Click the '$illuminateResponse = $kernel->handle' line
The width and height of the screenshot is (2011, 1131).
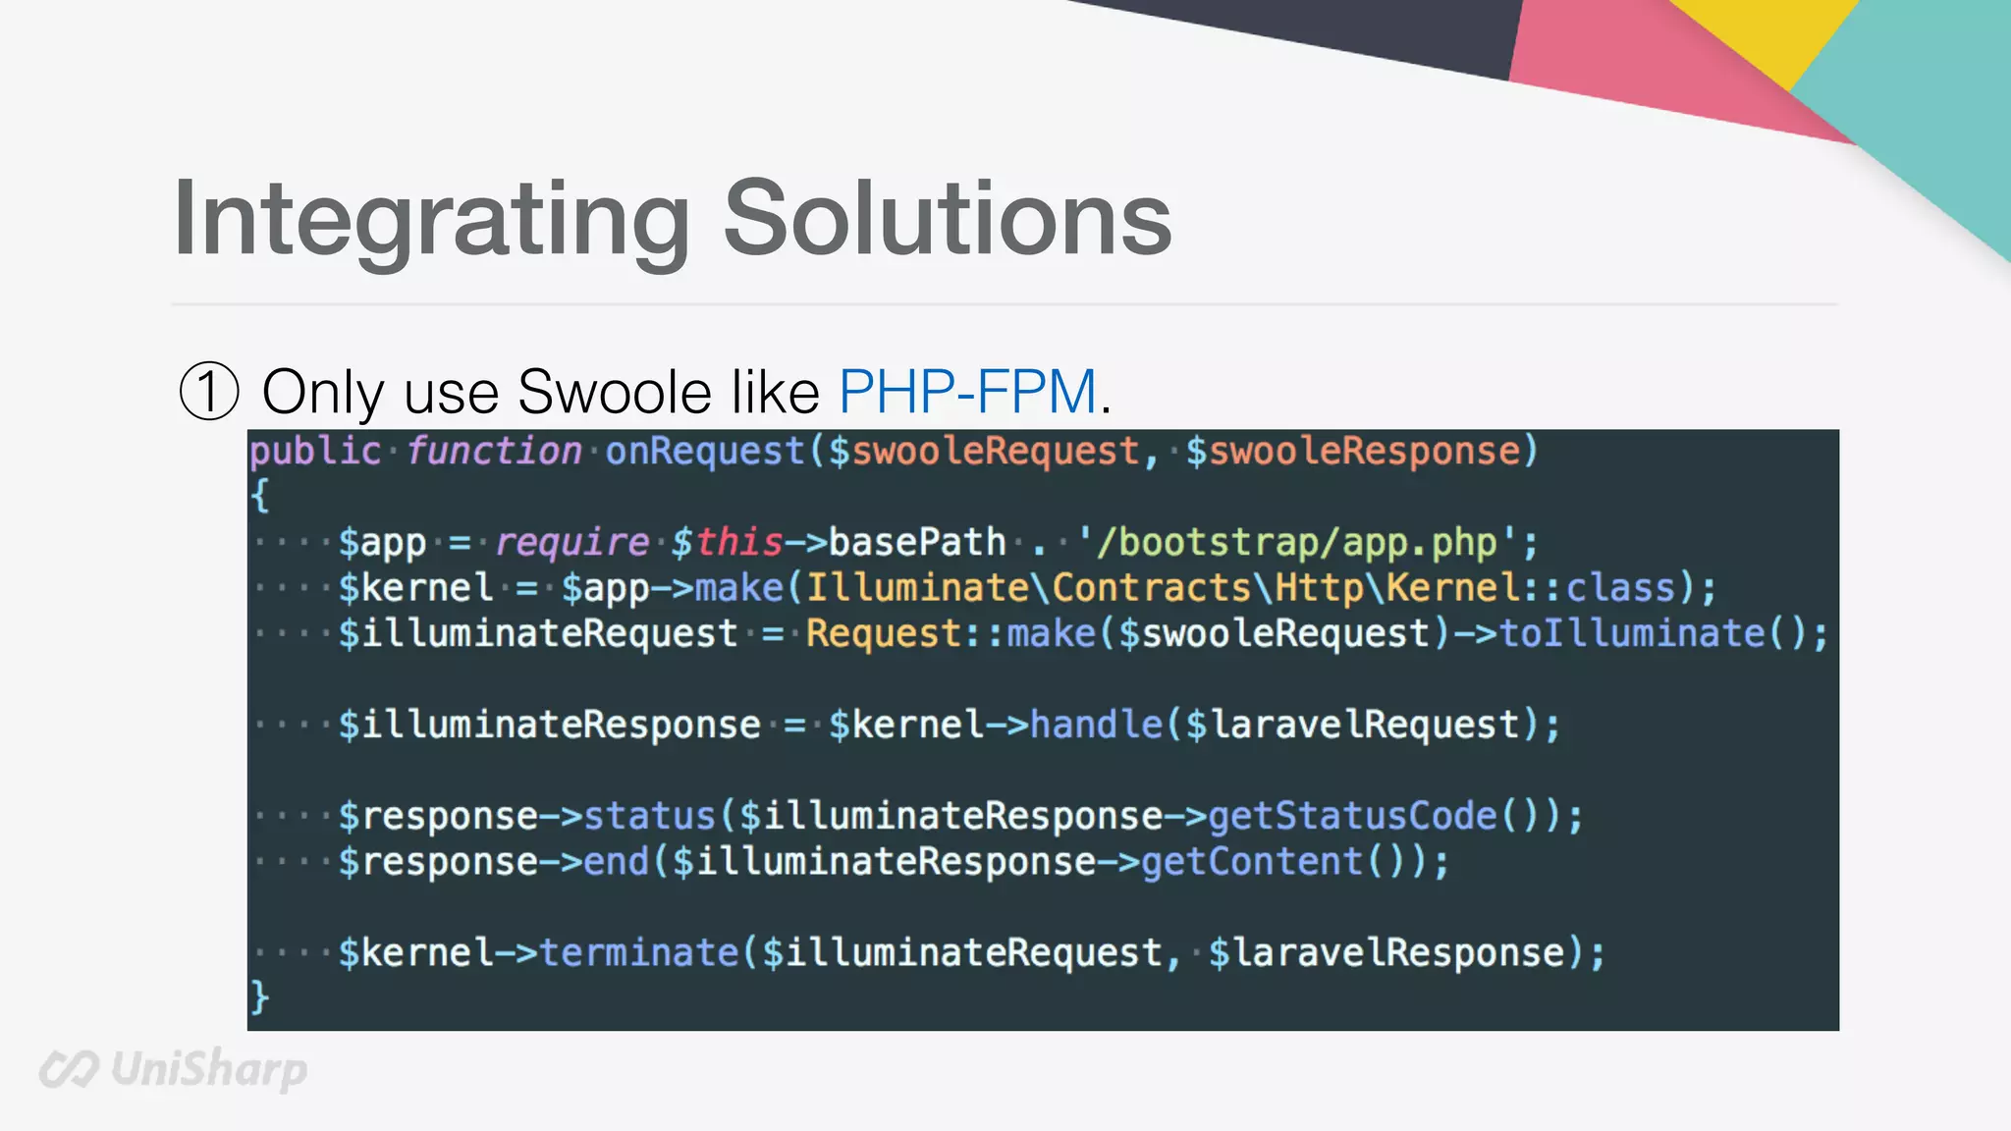(949, 725)
